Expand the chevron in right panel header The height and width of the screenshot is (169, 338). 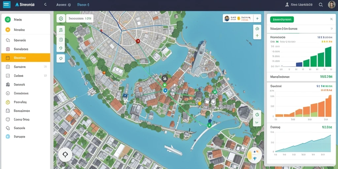(331, 28)
